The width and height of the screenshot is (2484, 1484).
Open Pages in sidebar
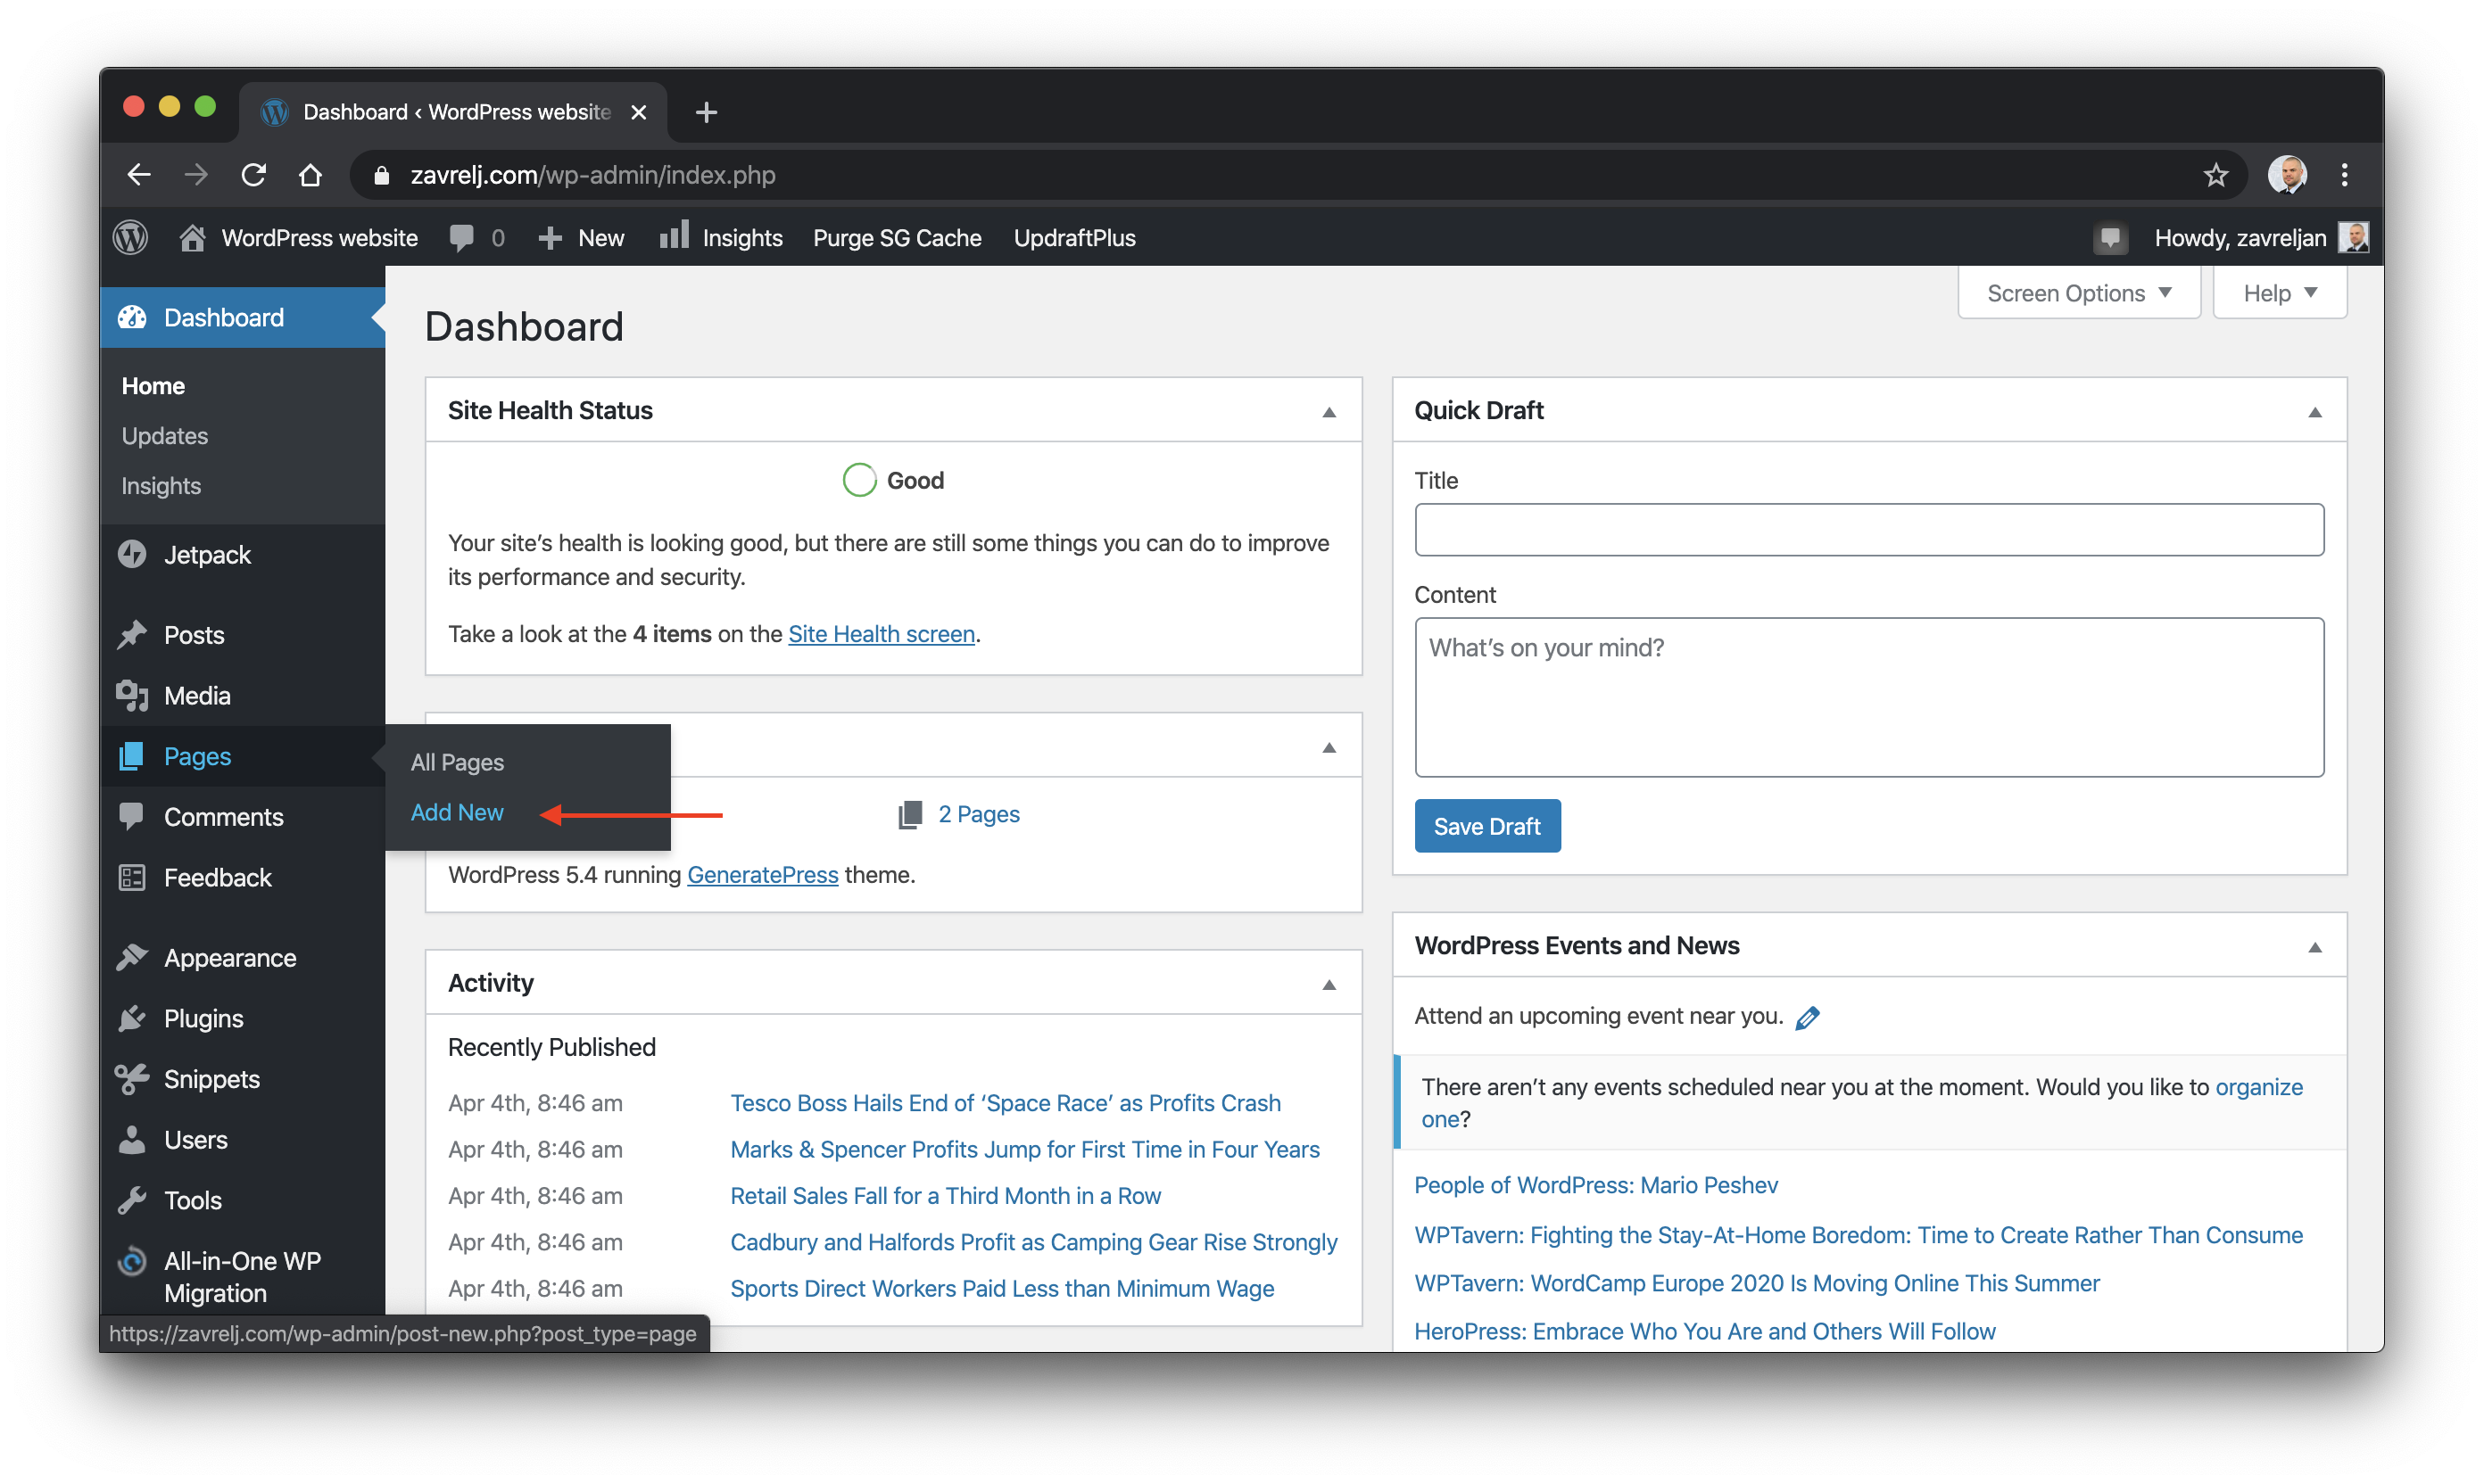coord(242,756)
